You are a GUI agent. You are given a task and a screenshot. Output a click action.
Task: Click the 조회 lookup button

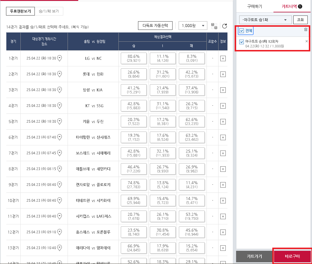click(300, 20)
